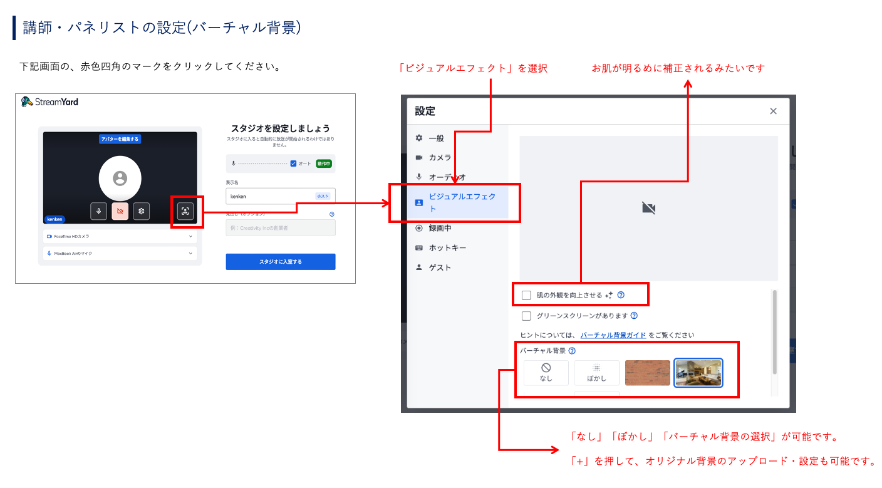
Task: Enable the 肌の外観を向上させる checkbox
Action: point(526,294)
